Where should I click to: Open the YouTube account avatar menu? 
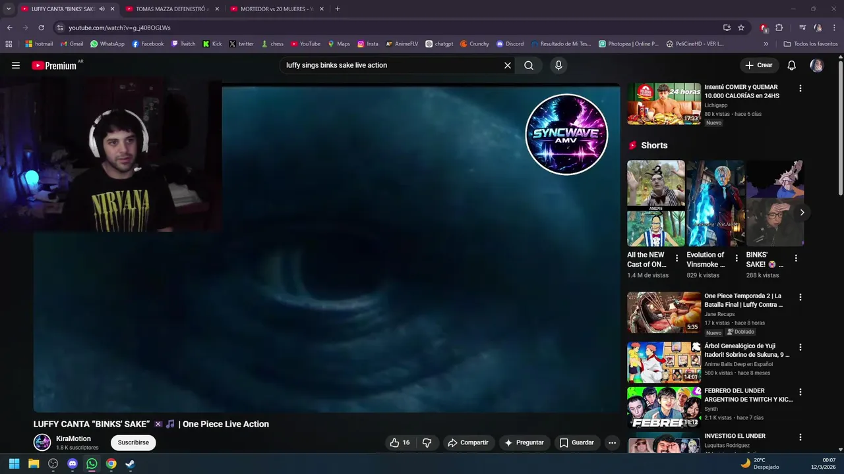pyautogui.click(x=817, y=65)
